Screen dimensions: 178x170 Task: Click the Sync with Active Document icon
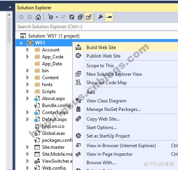tap(63, 17)
